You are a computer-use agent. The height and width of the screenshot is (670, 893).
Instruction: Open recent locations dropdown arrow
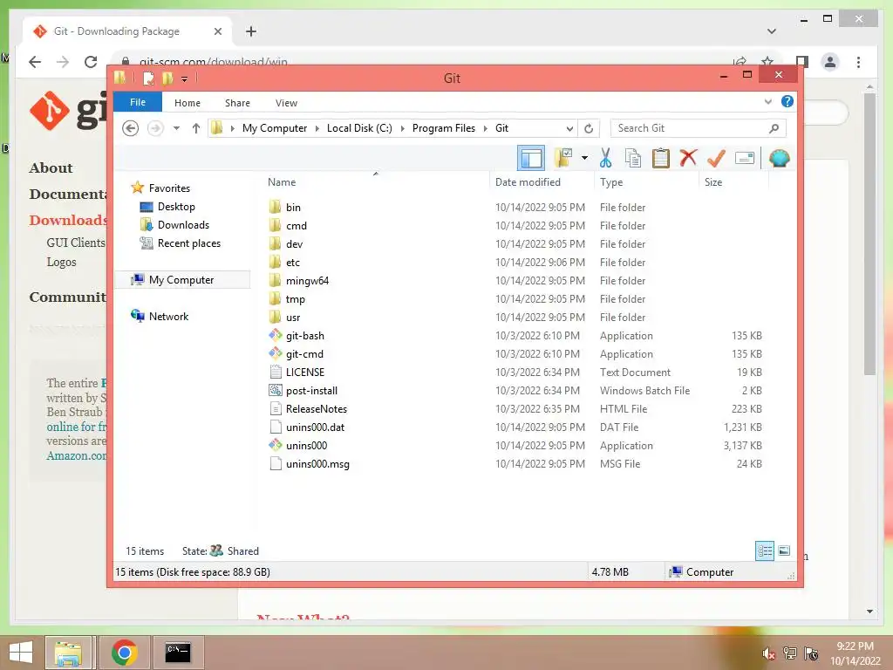(x=176, y=128)
